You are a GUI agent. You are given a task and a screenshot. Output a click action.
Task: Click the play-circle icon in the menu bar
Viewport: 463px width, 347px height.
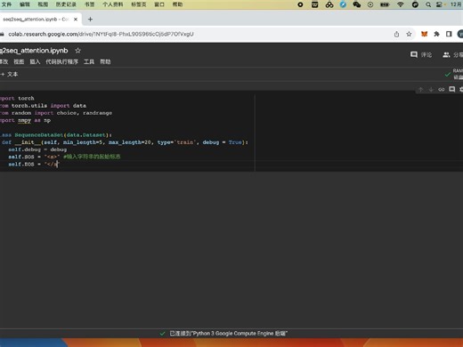click(370, 4)
